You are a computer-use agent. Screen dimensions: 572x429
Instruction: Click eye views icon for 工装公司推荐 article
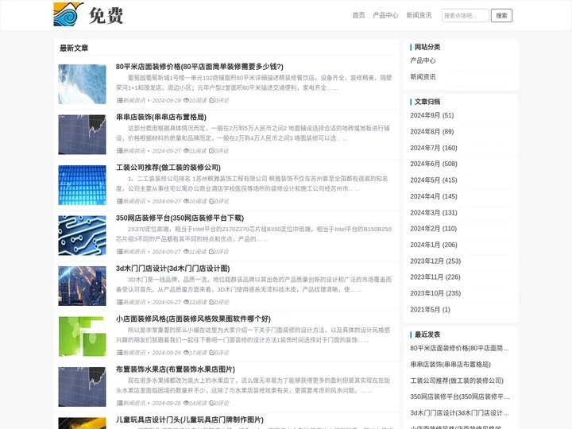[186, 201]
